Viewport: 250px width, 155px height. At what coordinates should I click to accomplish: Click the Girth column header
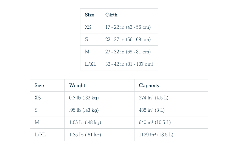pyautogui.click(x=111, y=15)
